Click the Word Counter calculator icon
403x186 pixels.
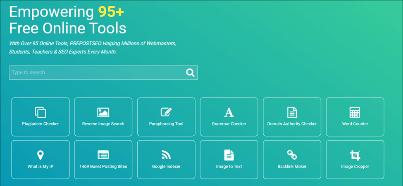pyautogui.click(x=355, y=112)
